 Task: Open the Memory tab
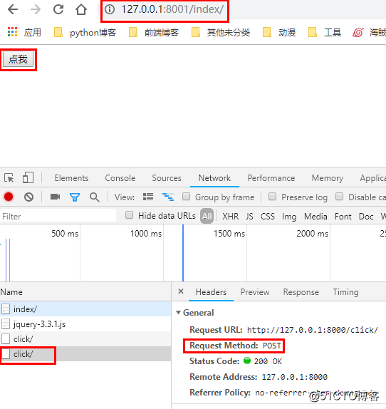tap(328, 178)
